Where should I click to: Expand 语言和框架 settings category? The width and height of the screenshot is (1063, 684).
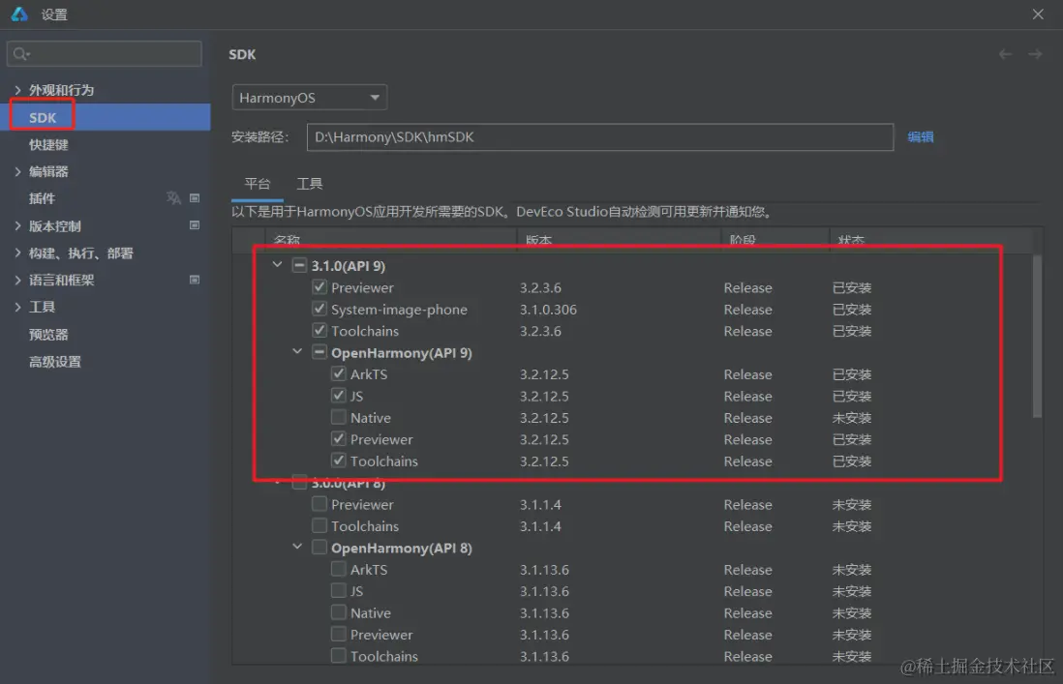tap(18, 280)
